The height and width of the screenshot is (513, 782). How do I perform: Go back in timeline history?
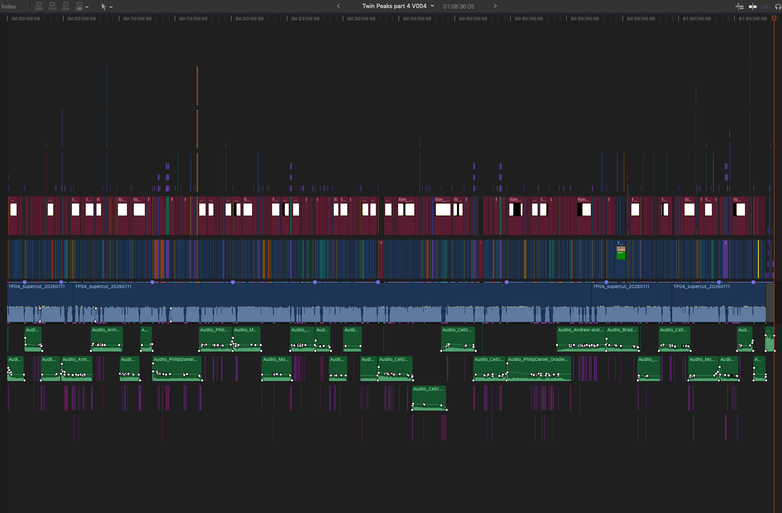pos(338,6)
